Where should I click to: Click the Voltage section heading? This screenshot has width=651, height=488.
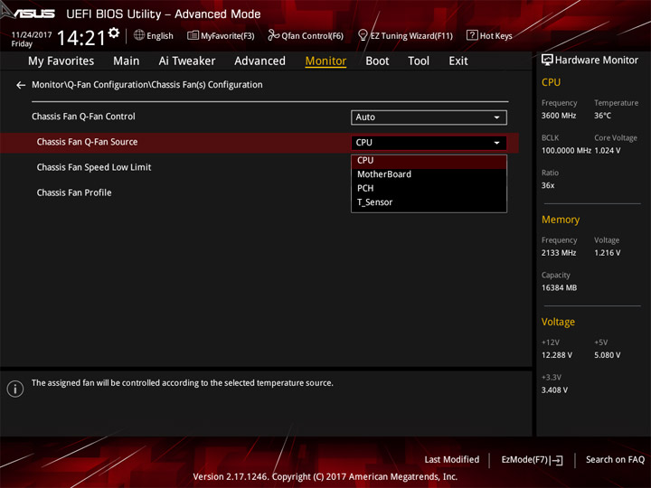[x=558, y=322]
